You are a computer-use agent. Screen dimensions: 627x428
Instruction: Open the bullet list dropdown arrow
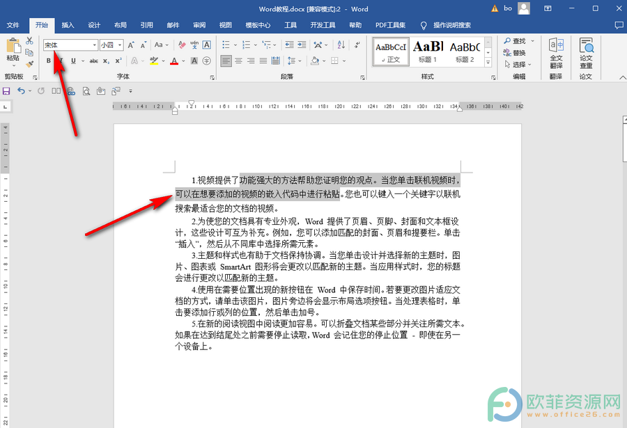(x=235, y=45)
